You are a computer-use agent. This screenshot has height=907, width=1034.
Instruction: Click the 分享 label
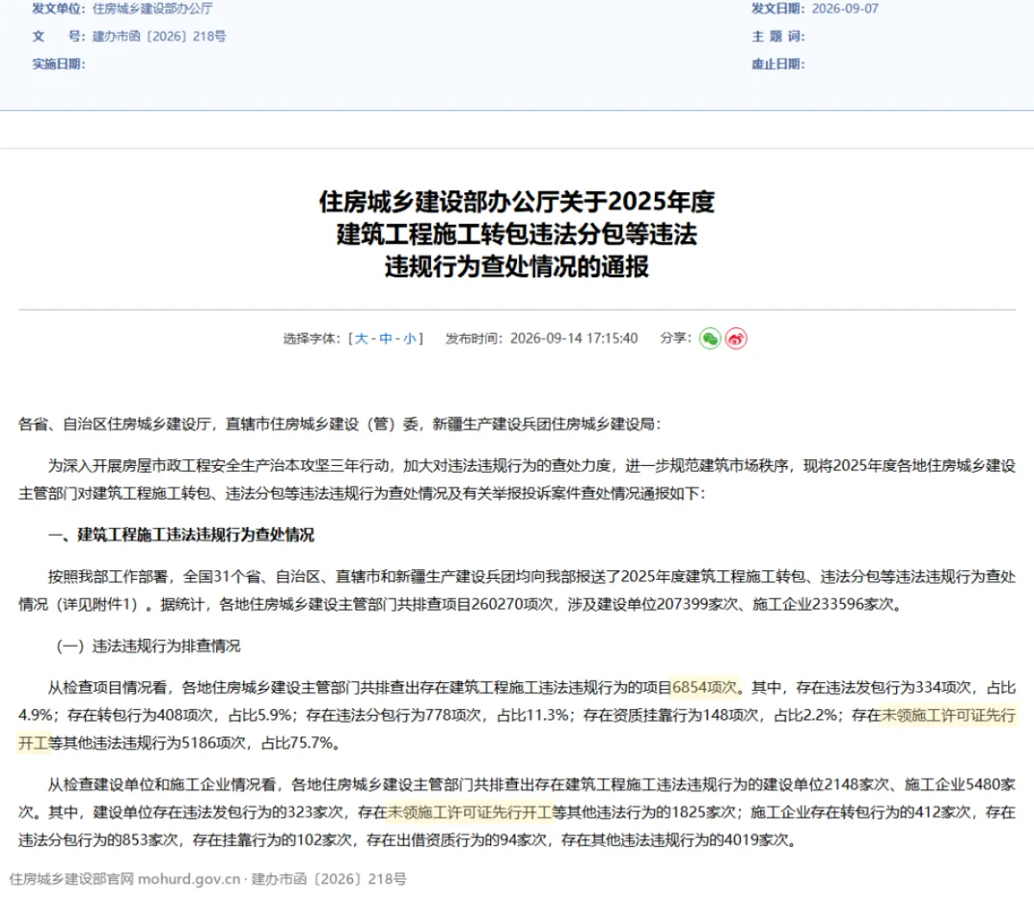(676, 338)
